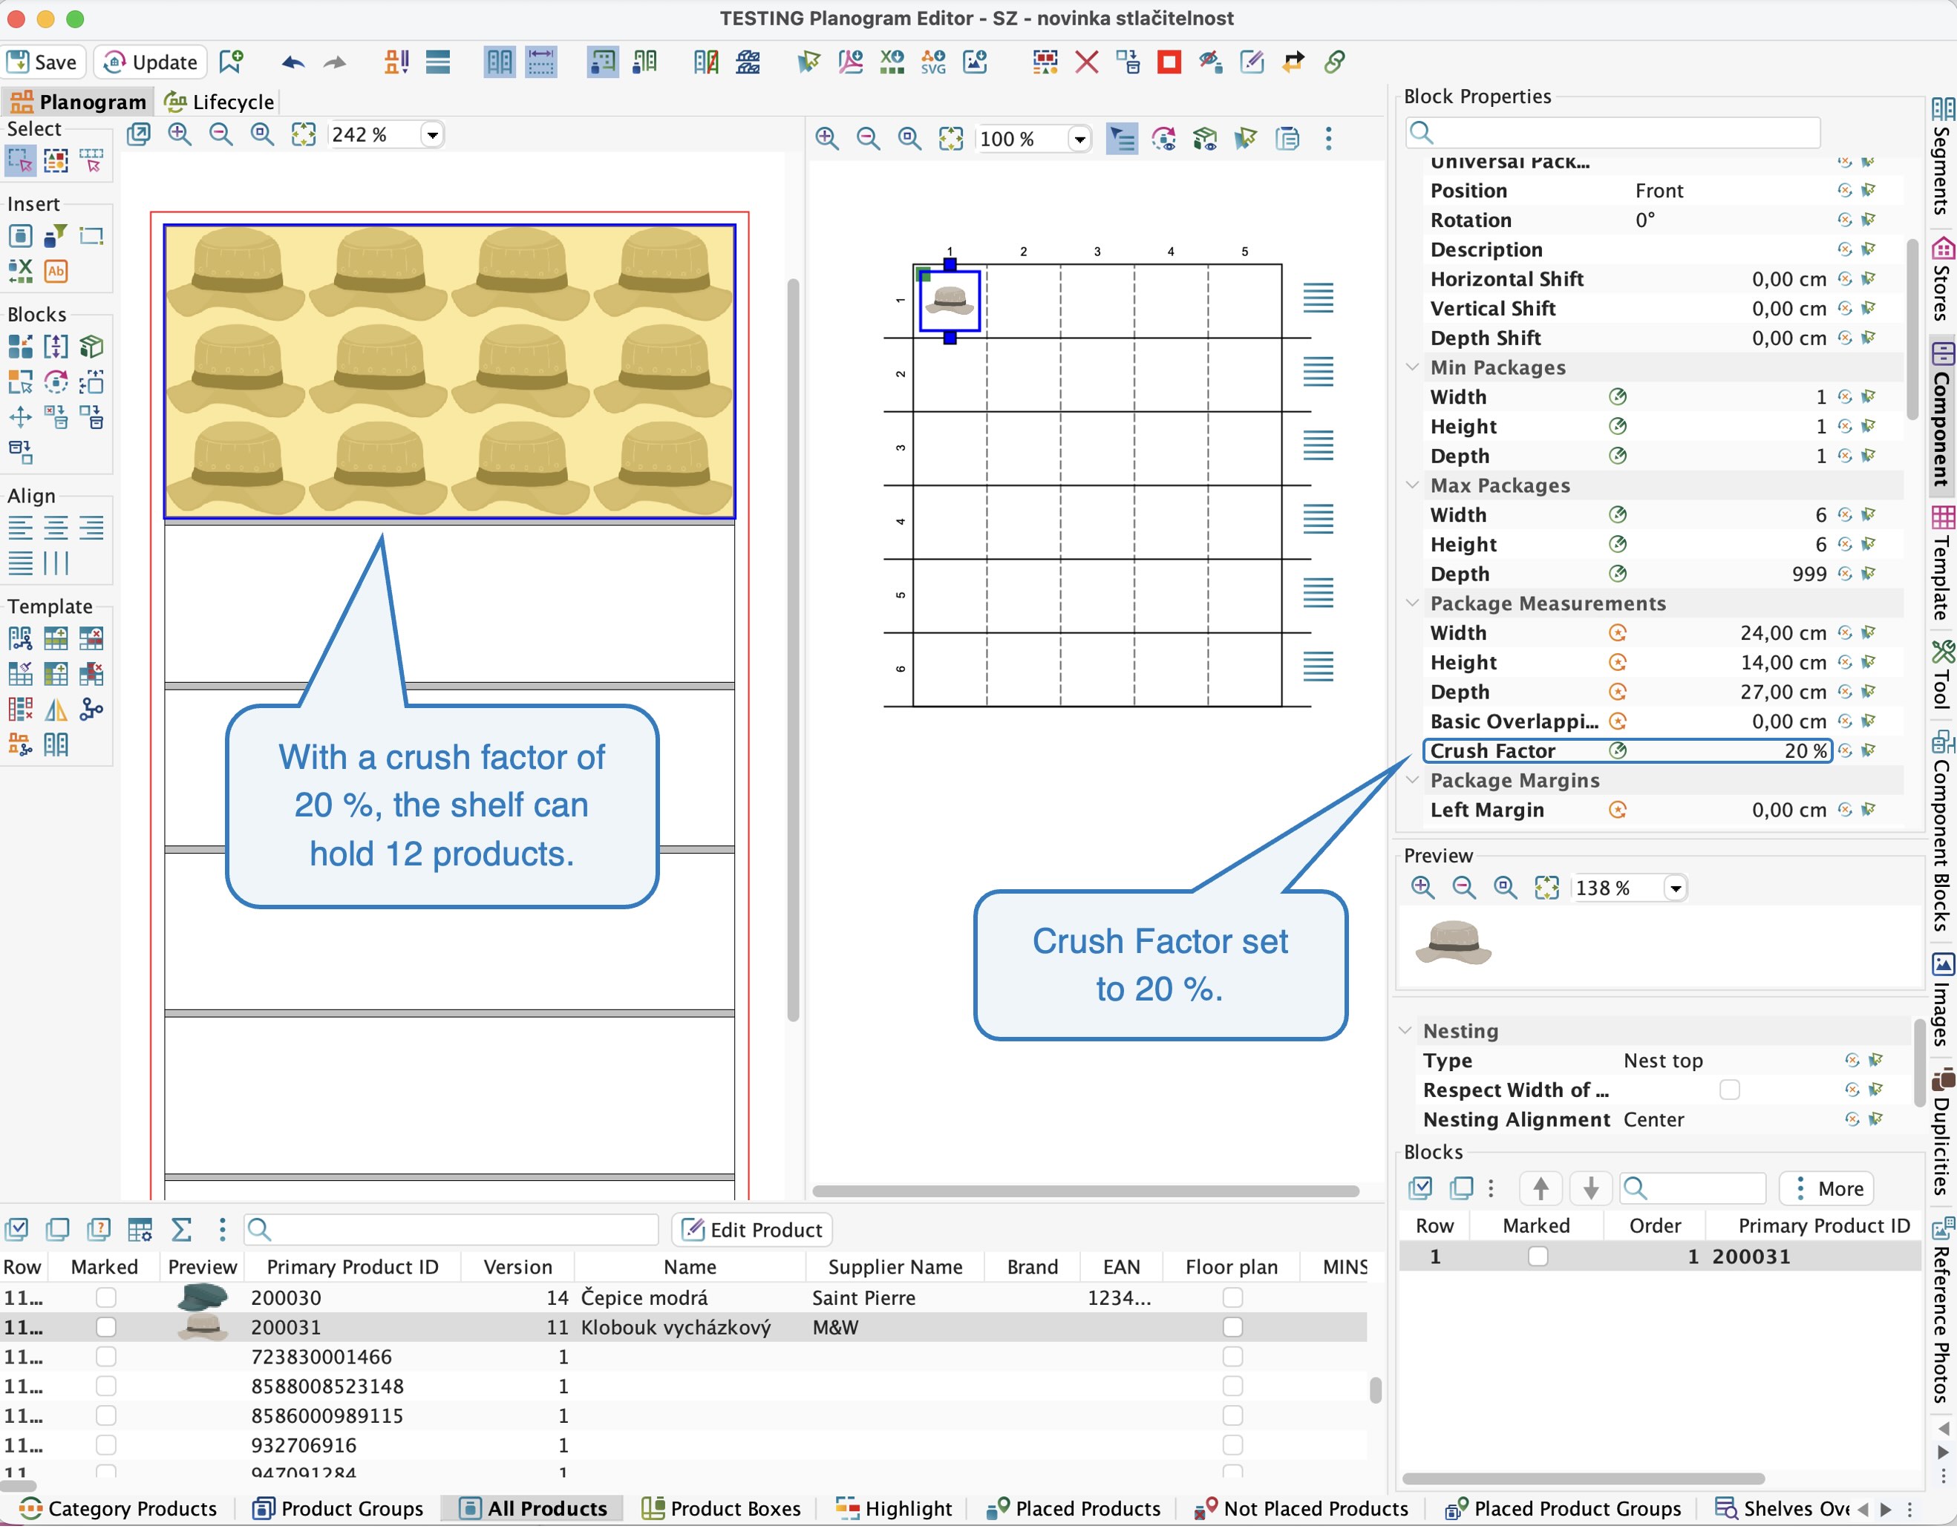
Task: Click the grid view horizontal scrollbar
Action: (x=1086, y=1192)
